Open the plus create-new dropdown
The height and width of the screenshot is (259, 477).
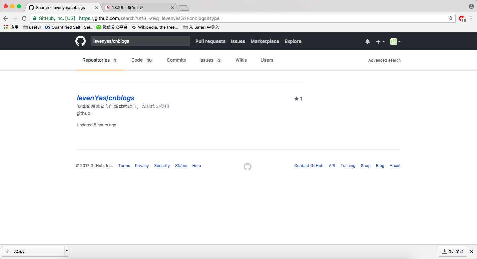pos(380,41)
